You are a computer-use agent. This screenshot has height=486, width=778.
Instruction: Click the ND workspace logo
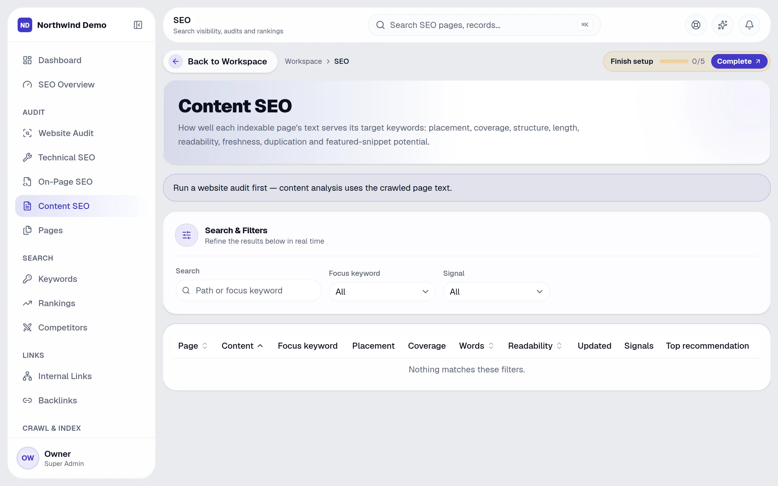coord(25,25)
